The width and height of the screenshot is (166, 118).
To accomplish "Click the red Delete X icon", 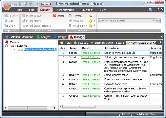I will click(x=54, y=16).
